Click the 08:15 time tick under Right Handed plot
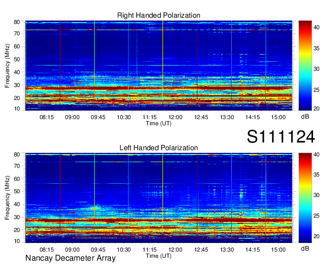Viewport: 325px width, 264px height. [x=46, y=117]
